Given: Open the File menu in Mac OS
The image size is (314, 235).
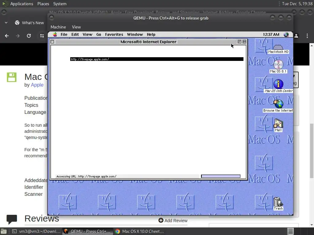Looking at the screenshot, I should click(x=64, y=35).
